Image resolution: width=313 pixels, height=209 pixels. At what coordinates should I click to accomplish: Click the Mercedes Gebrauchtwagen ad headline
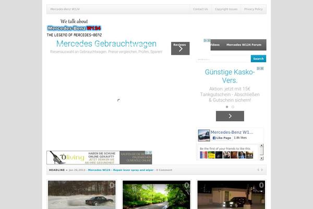pyautogui.click(x=106, y=43)
